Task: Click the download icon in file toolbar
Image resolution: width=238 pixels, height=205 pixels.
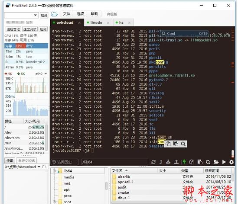Action: click(168, 162)
